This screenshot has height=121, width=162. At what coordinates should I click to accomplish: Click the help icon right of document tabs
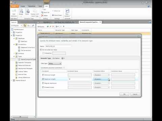(150, 22)
